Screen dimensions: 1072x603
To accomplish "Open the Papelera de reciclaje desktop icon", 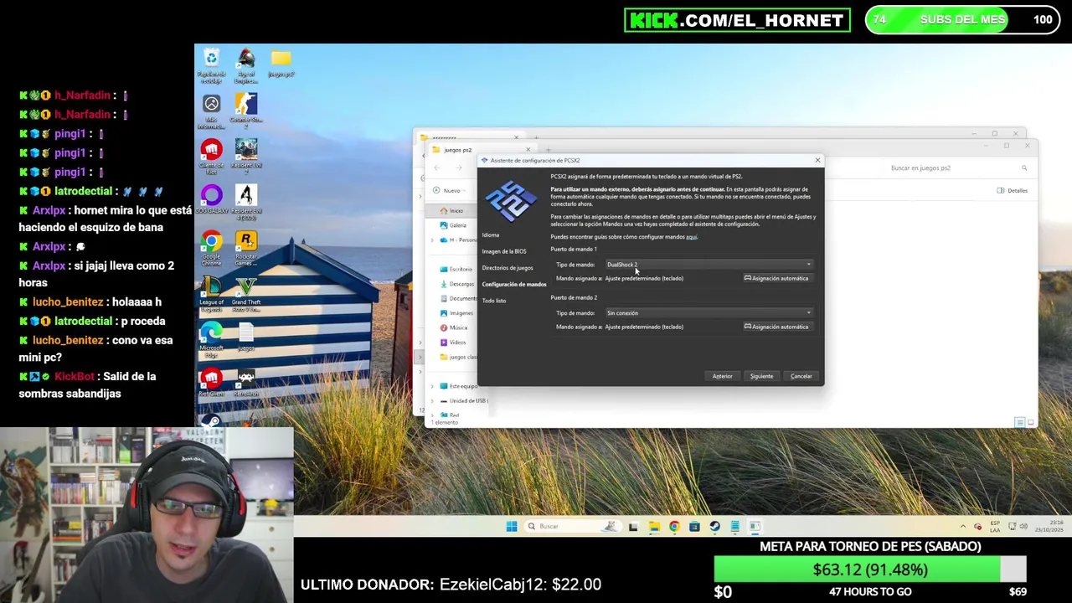I will (x=211, y=64).
